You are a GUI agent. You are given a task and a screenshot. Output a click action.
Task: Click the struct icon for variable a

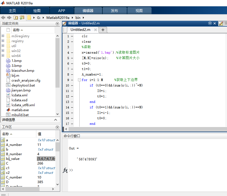pyautogui.click(x=3, y=140)
